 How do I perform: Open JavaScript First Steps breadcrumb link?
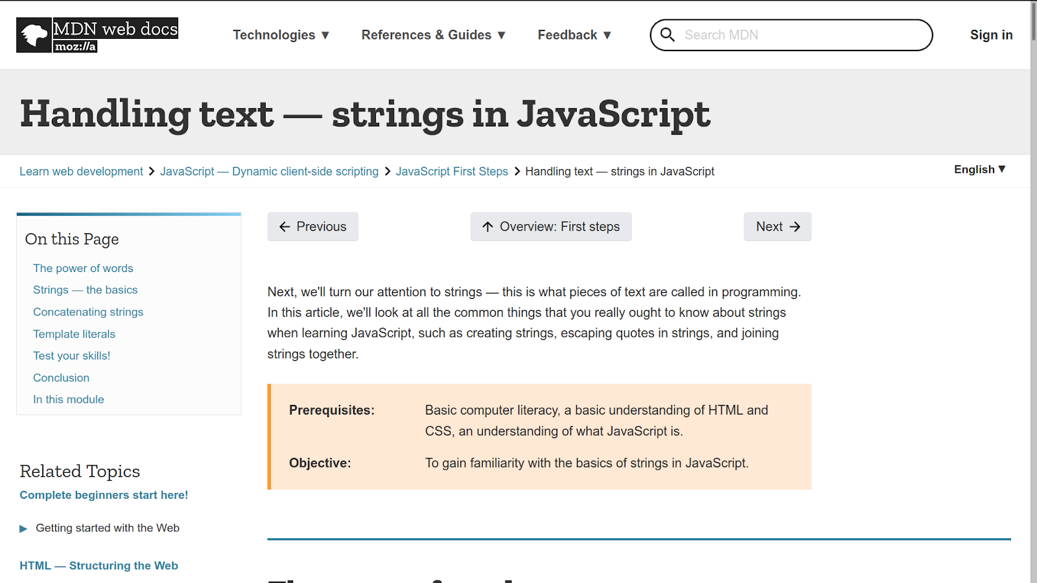[x=452, y=172]
